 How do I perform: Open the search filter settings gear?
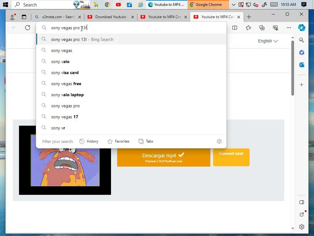tap(219, 141)
